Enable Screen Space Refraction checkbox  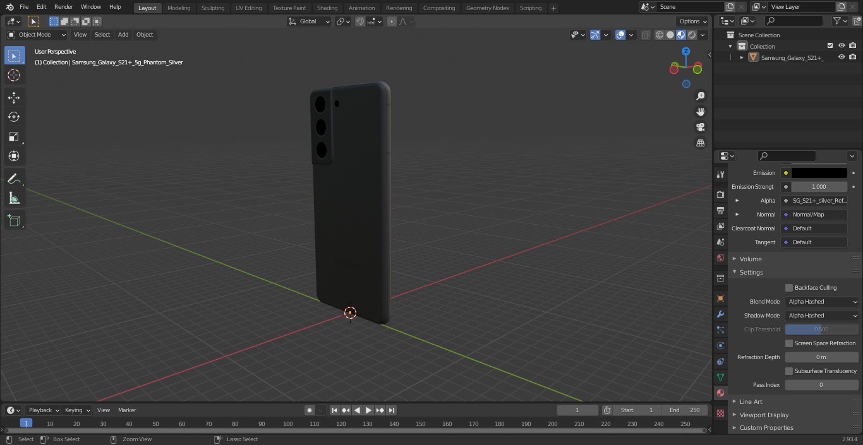[789, 343]
